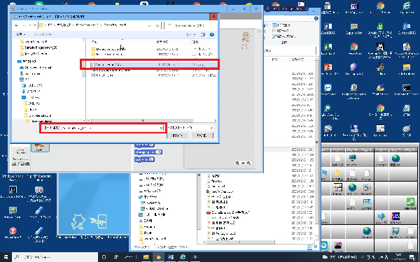The image size is (420, 262).
Task: Open File Explorer from the taskbar
Action: 146,257
